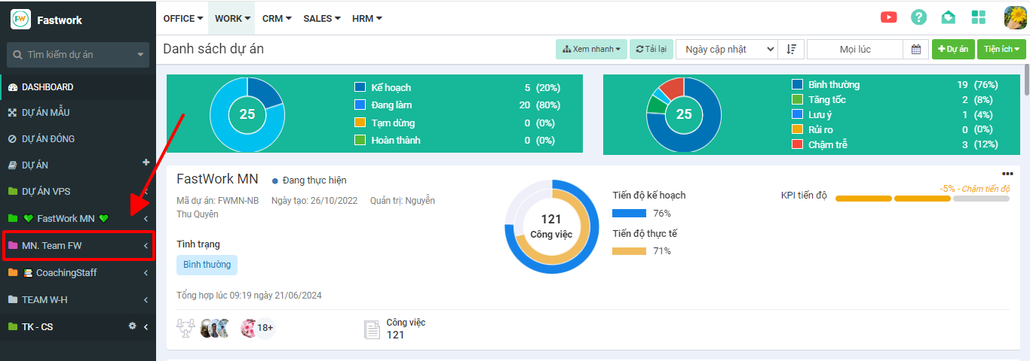Viewport: 1030px width, 361px height.
Task: Open the three-dot menu on FastWork MN card
Action: [x=1007, y=174]
